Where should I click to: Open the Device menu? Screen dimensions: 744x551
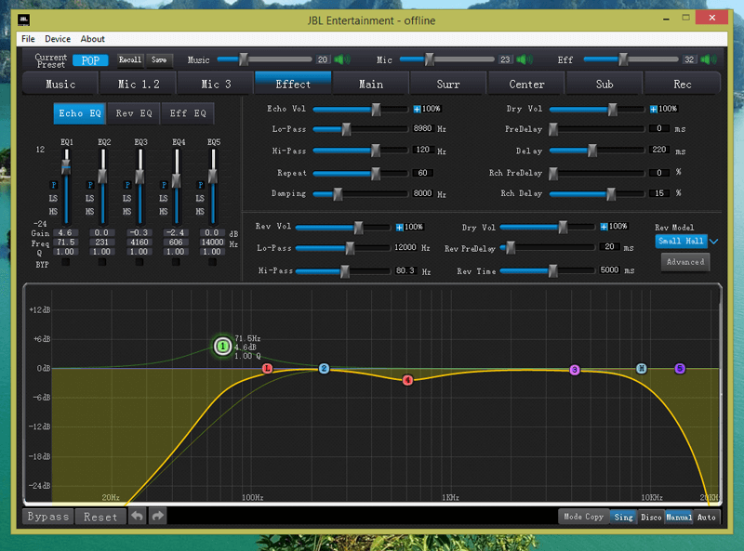coord(57,39)
